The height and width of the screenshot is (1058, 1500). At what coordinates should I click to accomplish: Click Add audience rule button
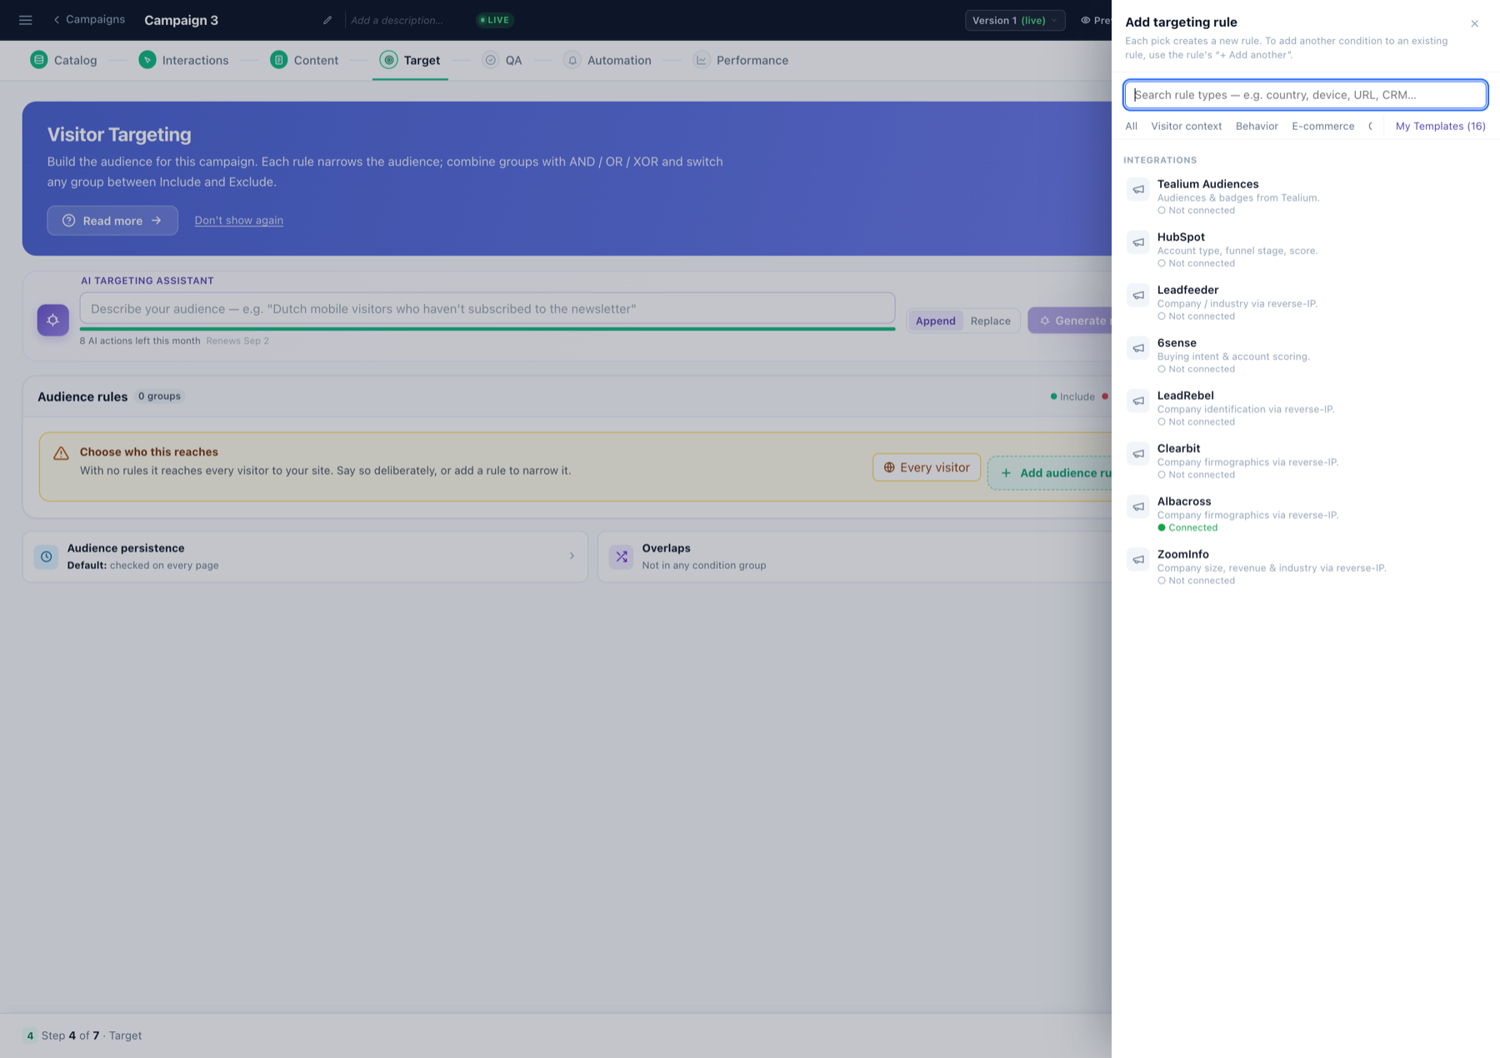point(1050,472)
